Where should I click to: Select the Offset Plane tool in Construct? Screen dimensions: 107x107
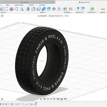92,9
